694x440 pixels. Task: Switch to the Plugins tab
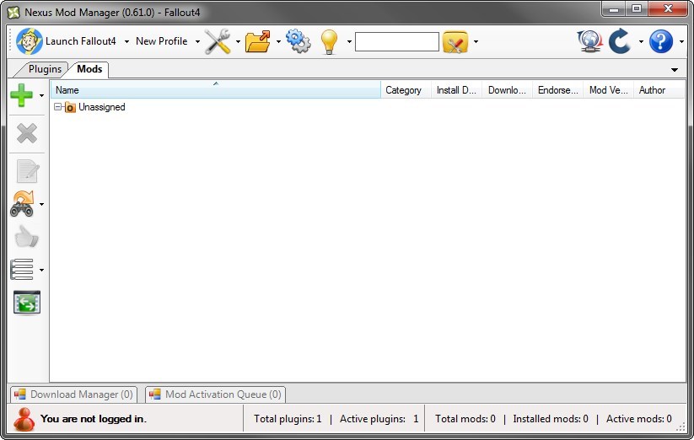pos(45,69)
